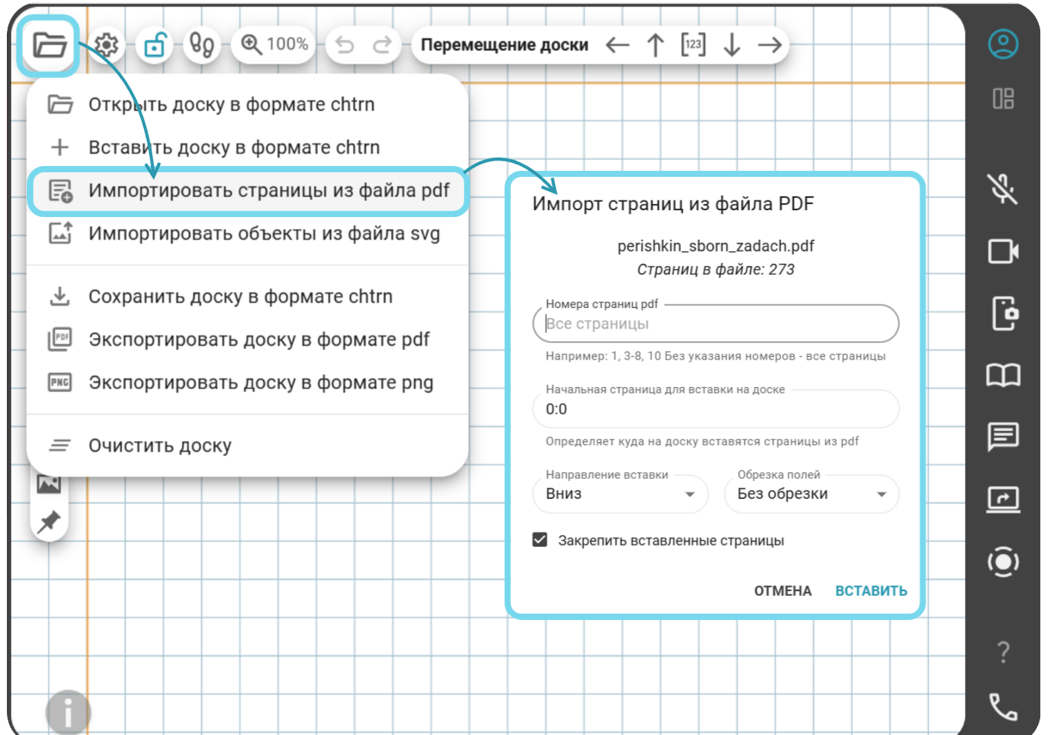Viewport: 1054px width, 735px height.
Task: Open the folder file menu icon
Action: pyautogui.click(x=50, y=45)
